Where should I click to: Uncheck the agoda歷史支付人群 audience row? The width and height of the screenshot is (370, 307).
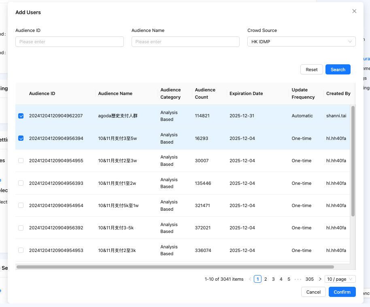tap(21, 116)
